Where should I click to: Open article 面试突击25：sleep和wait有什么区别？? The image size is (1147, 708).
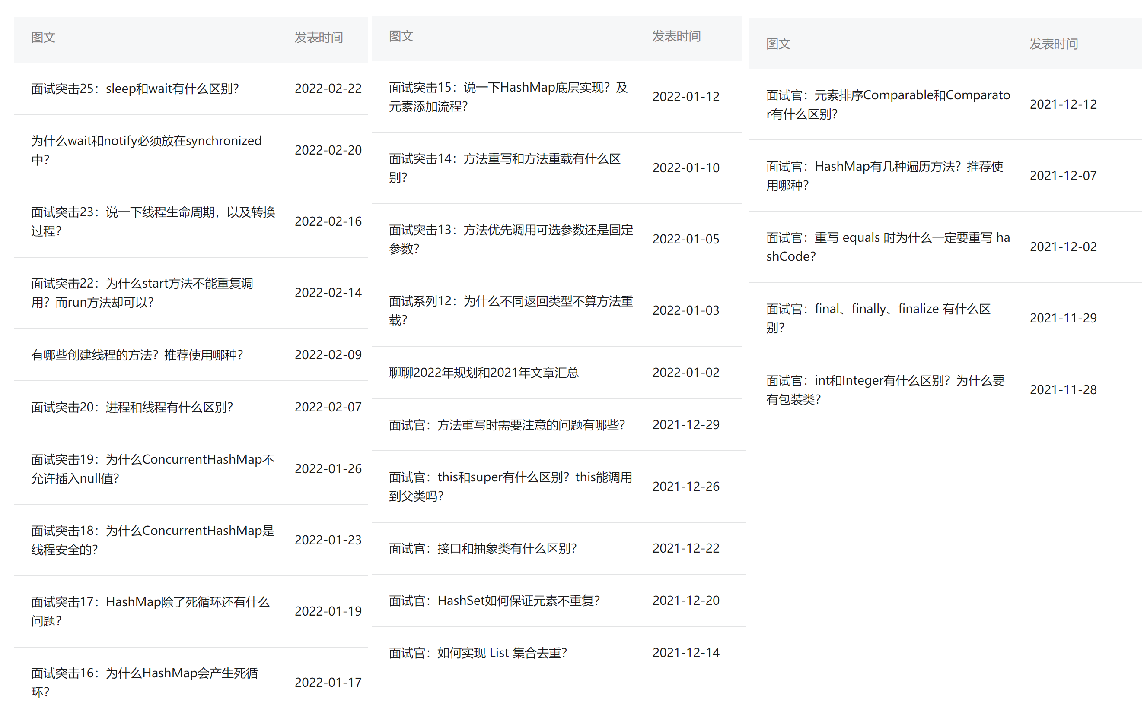[x=135, y=88]
